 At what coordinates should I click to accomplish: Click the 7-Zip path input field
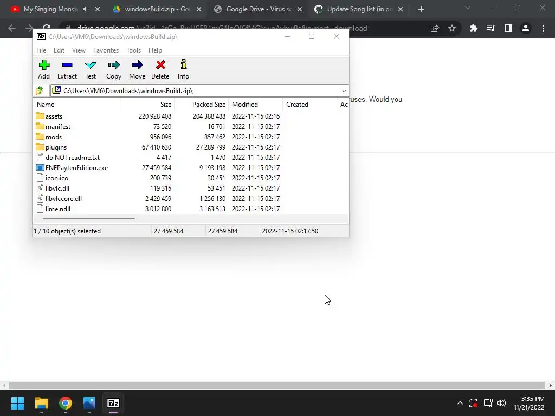(199, 91)
